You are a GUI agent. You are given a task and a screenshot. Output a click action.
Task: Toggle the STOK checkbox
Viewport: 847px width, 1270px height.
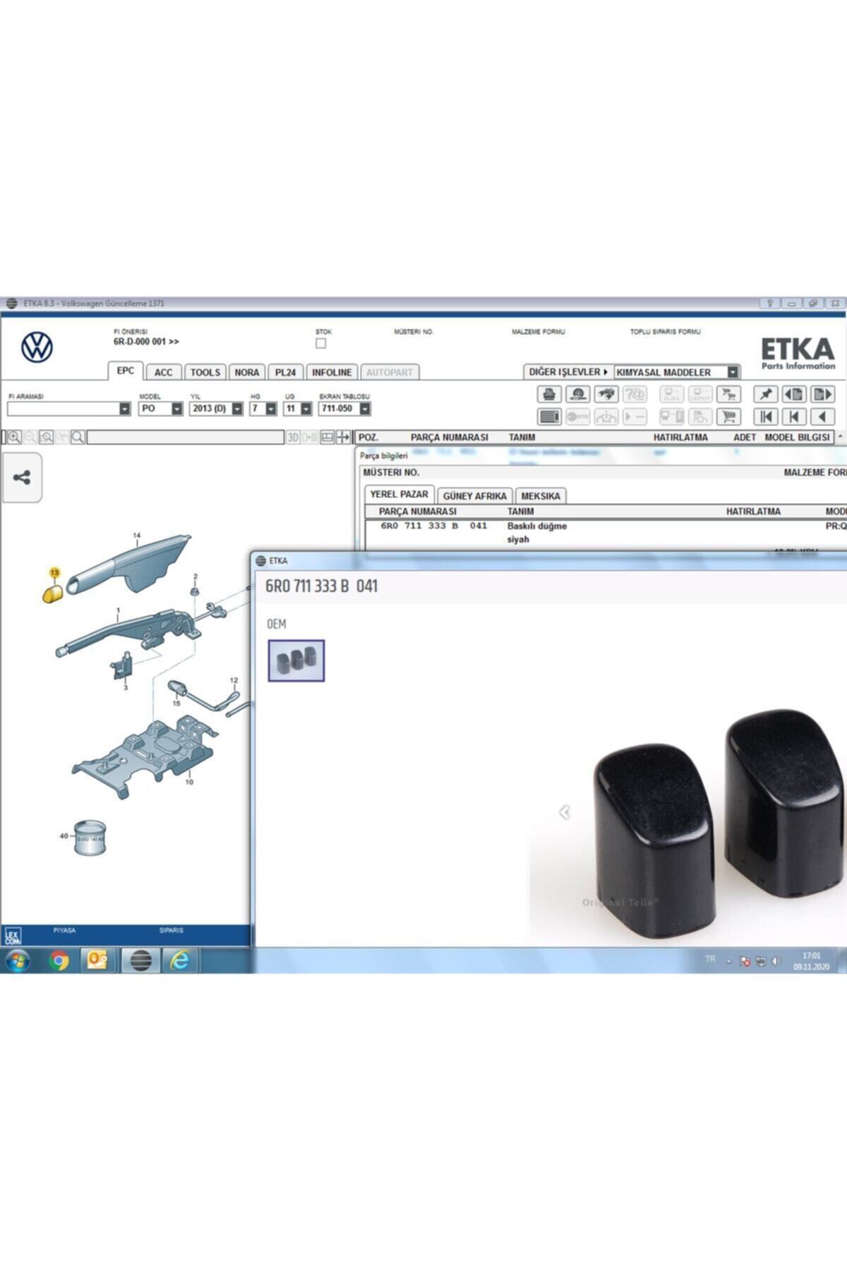321,344
